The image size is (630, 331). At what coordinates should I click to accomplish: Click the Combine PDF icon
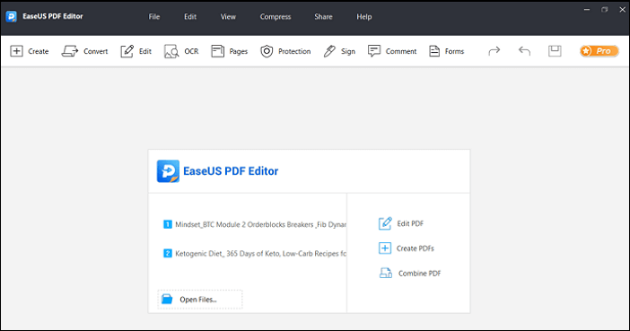tap(386, 274)
